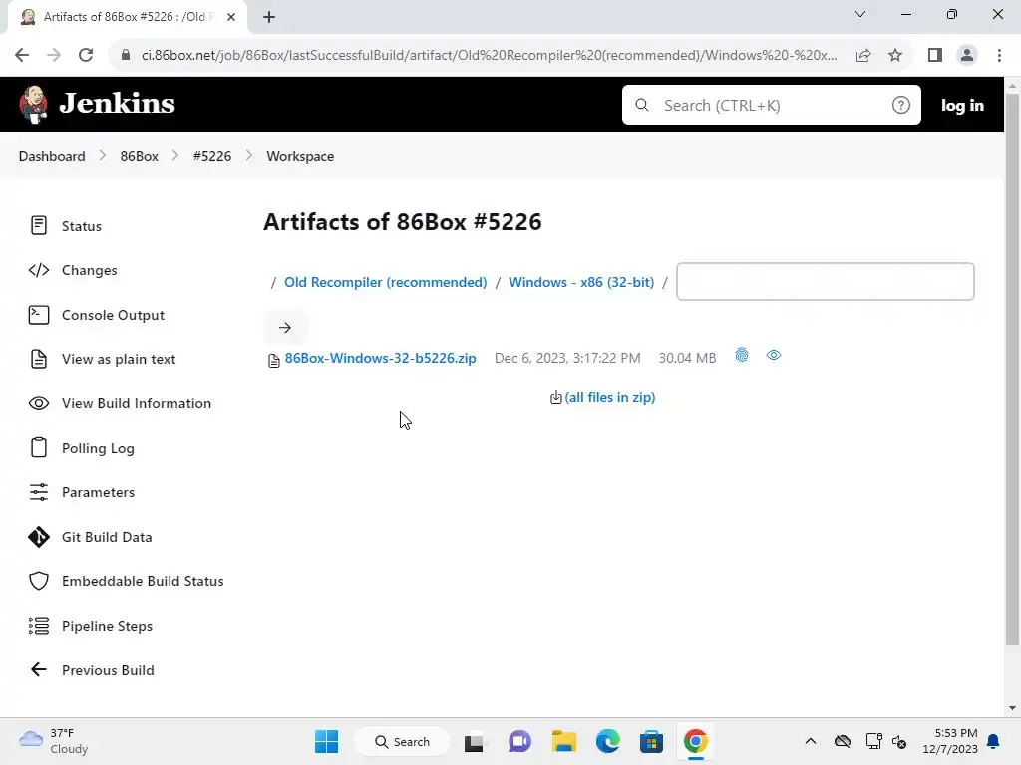
Task: Click the Changes code brackets icon
Action: point(39,270)
